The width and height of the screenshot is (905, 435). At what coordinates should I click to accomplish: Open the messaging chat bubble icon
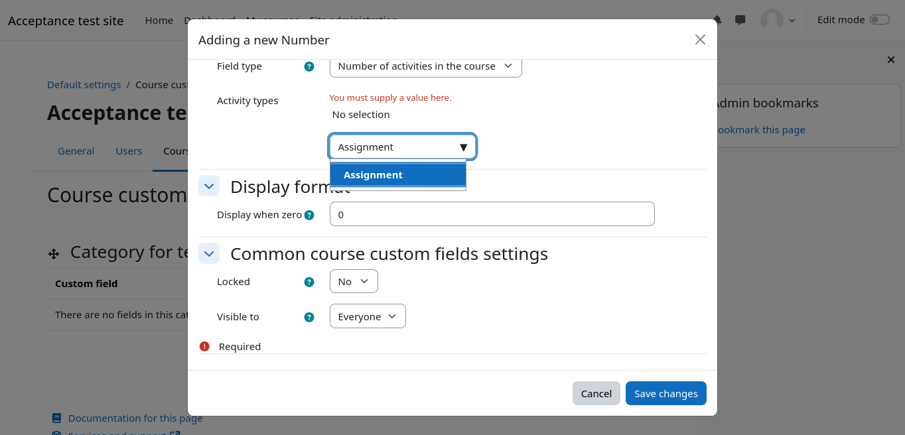[x=740, y=20]
